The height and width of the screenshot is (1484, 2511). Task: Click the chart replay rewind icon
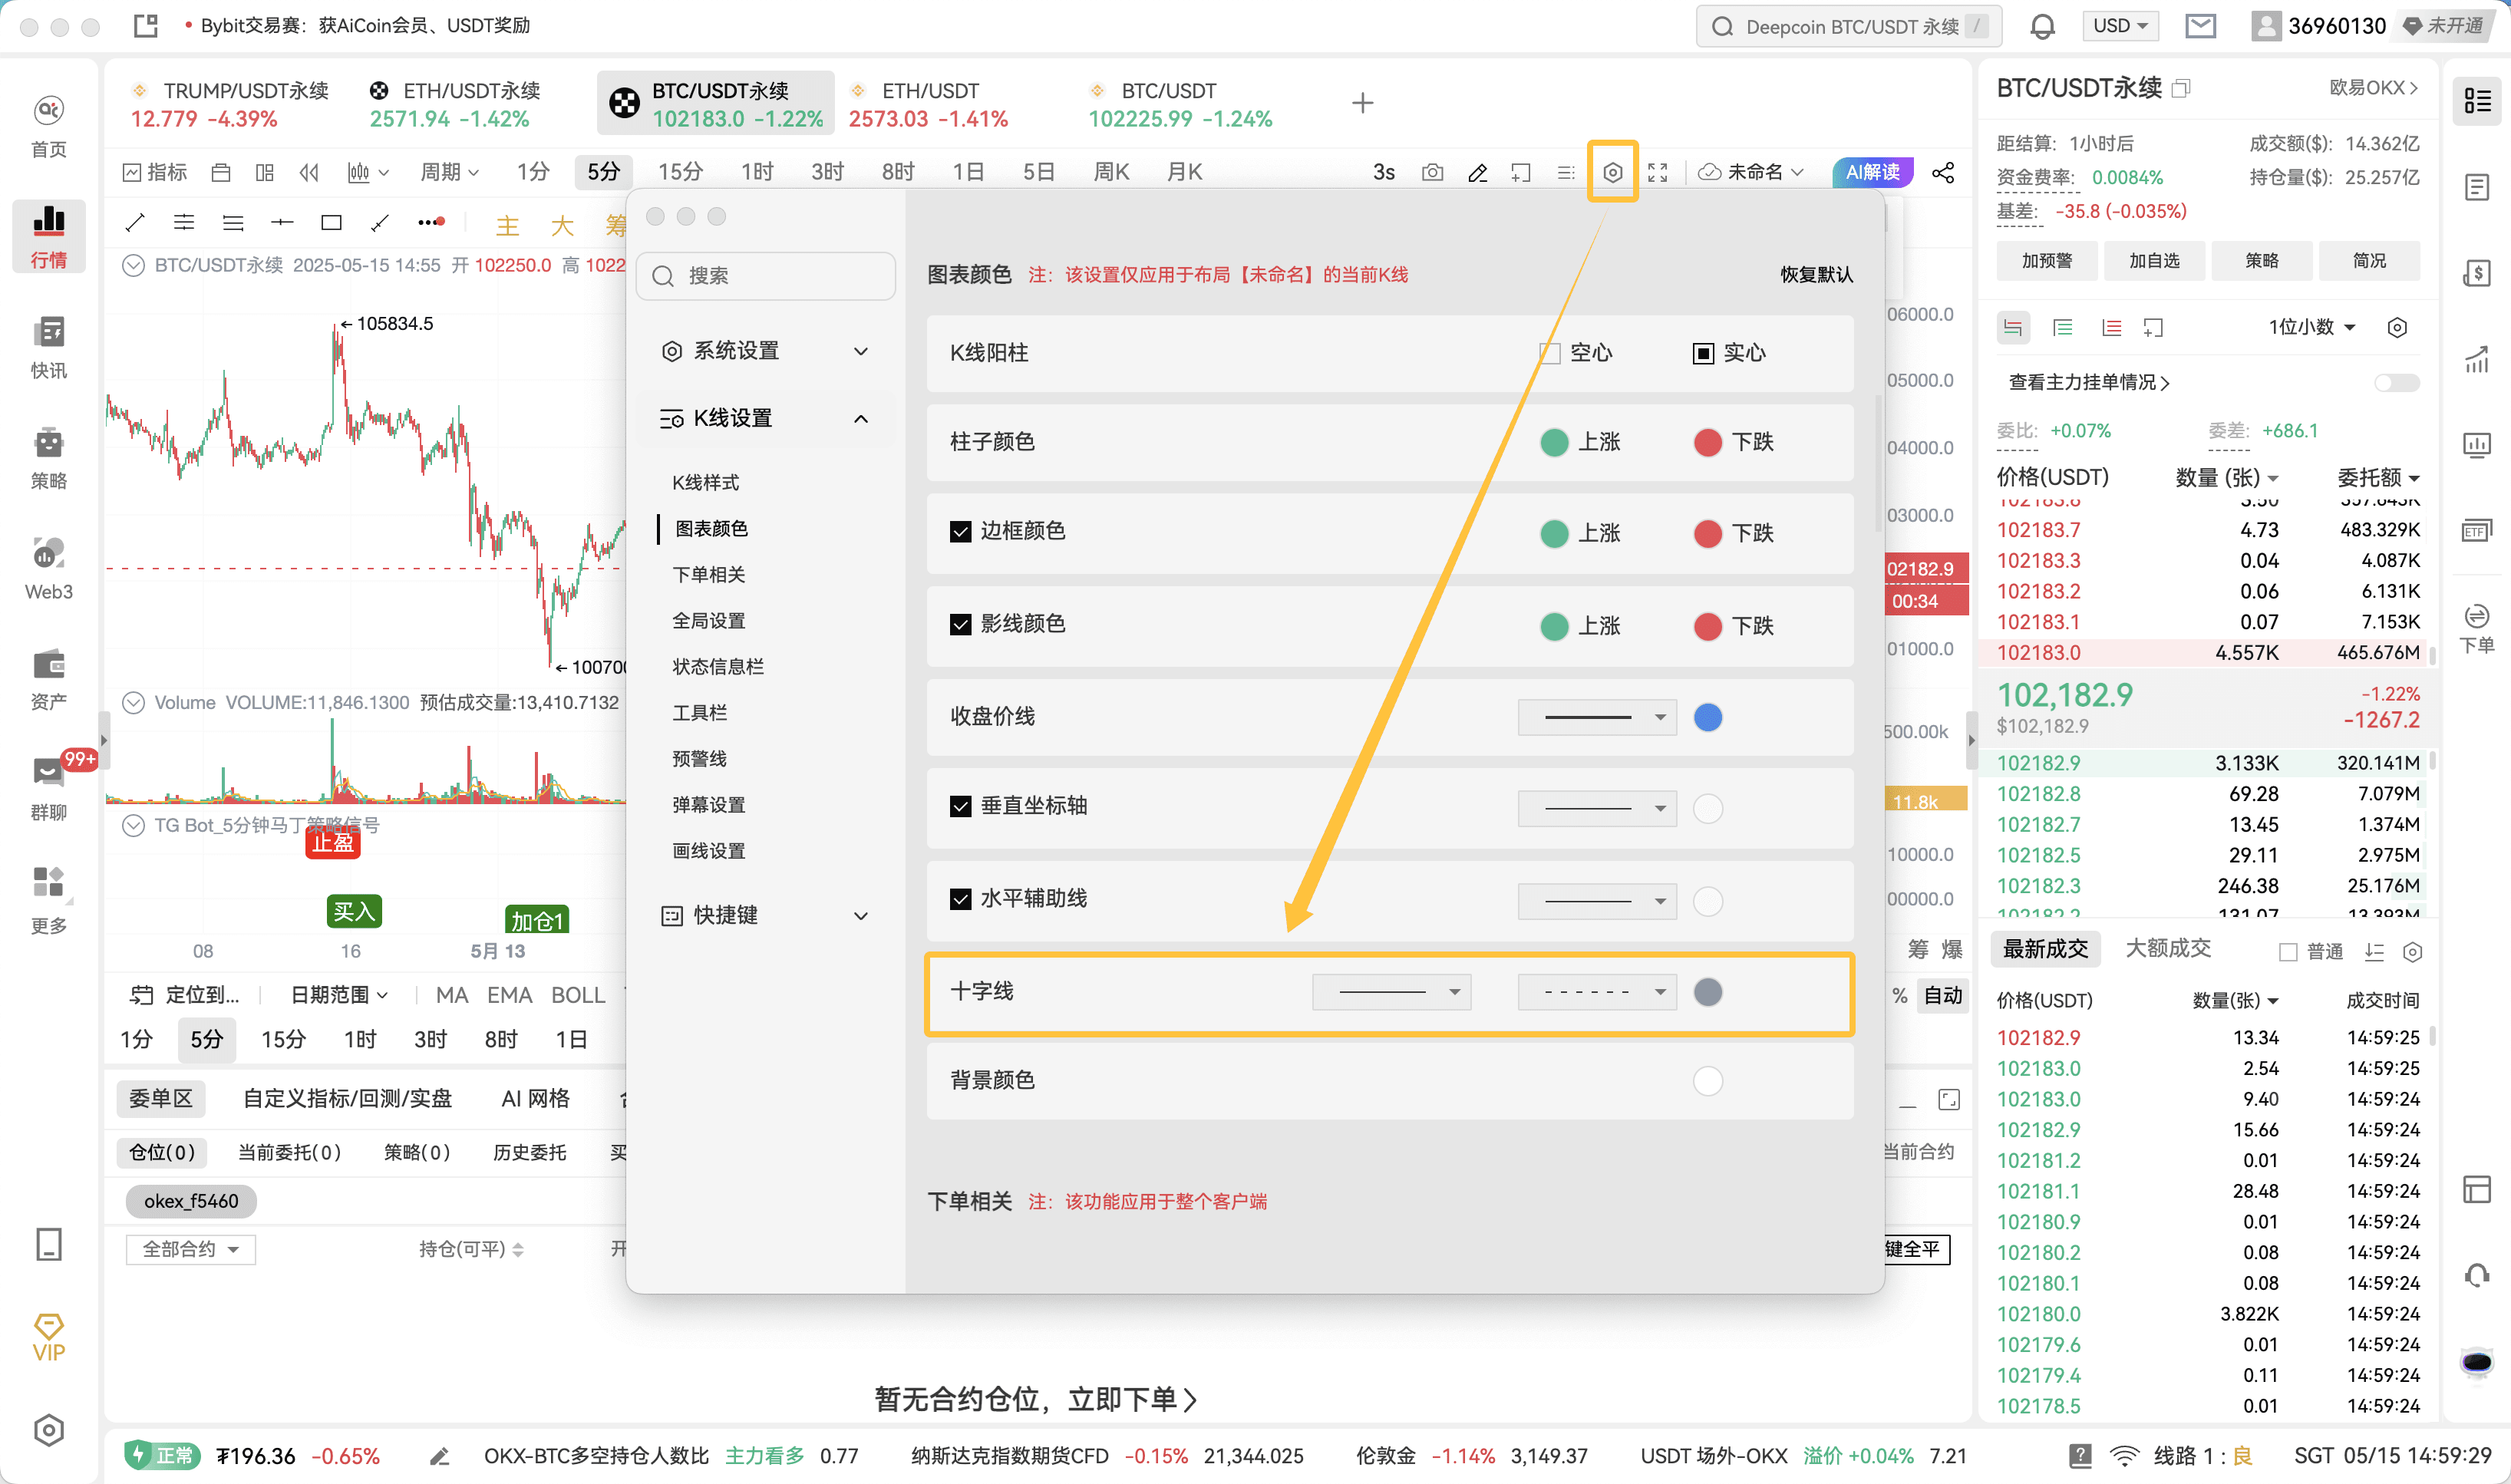pyautogui.click(x=309, y=172)
